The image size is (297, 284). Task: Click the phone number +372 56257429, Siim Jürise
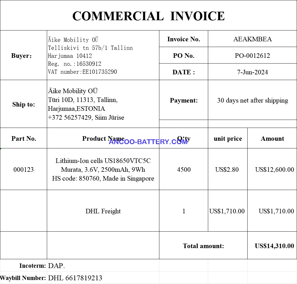coord(86,118)
